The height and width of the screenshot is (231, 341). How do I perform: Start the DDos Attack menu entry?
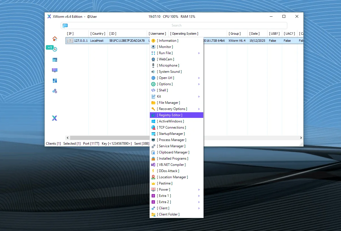169,171
